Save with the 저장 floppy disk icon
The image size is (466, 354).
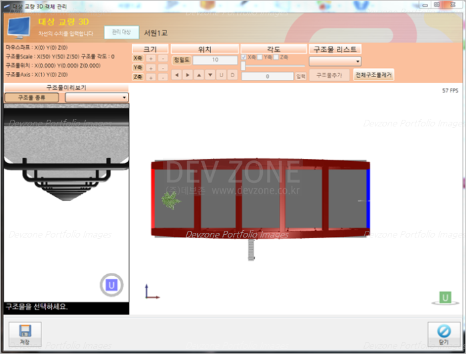point(25,334)
